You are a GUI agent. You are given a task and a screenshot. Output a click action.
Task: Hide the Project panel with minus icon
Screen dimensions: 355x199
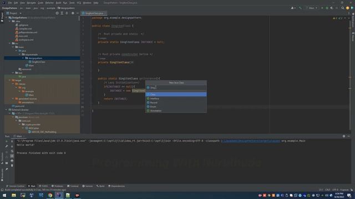pyautogui.click(x=78, y=13)
